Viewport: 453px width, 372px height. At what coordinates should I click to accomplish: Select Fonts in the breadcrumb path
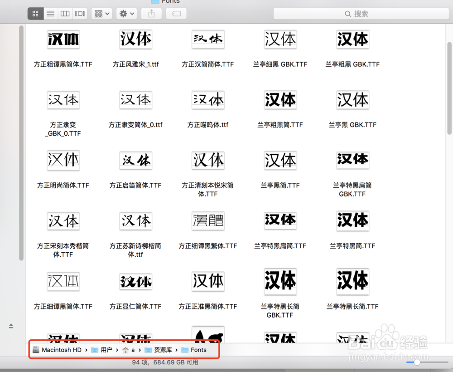199,350
